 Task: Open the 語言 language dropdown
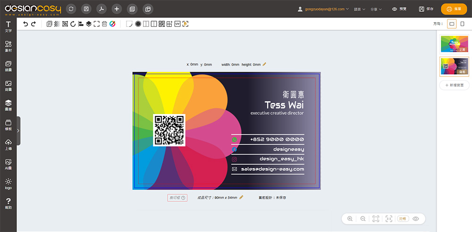click(x=359, y=9)
